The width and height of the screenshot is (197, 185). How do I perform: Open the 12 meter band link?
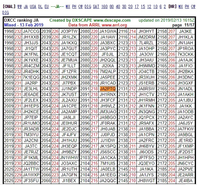[x=149, y=6]
